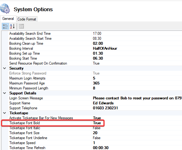Switch to Categorized view icon
This screenshot has height=150, width=182.
click(x=5, y=26)
